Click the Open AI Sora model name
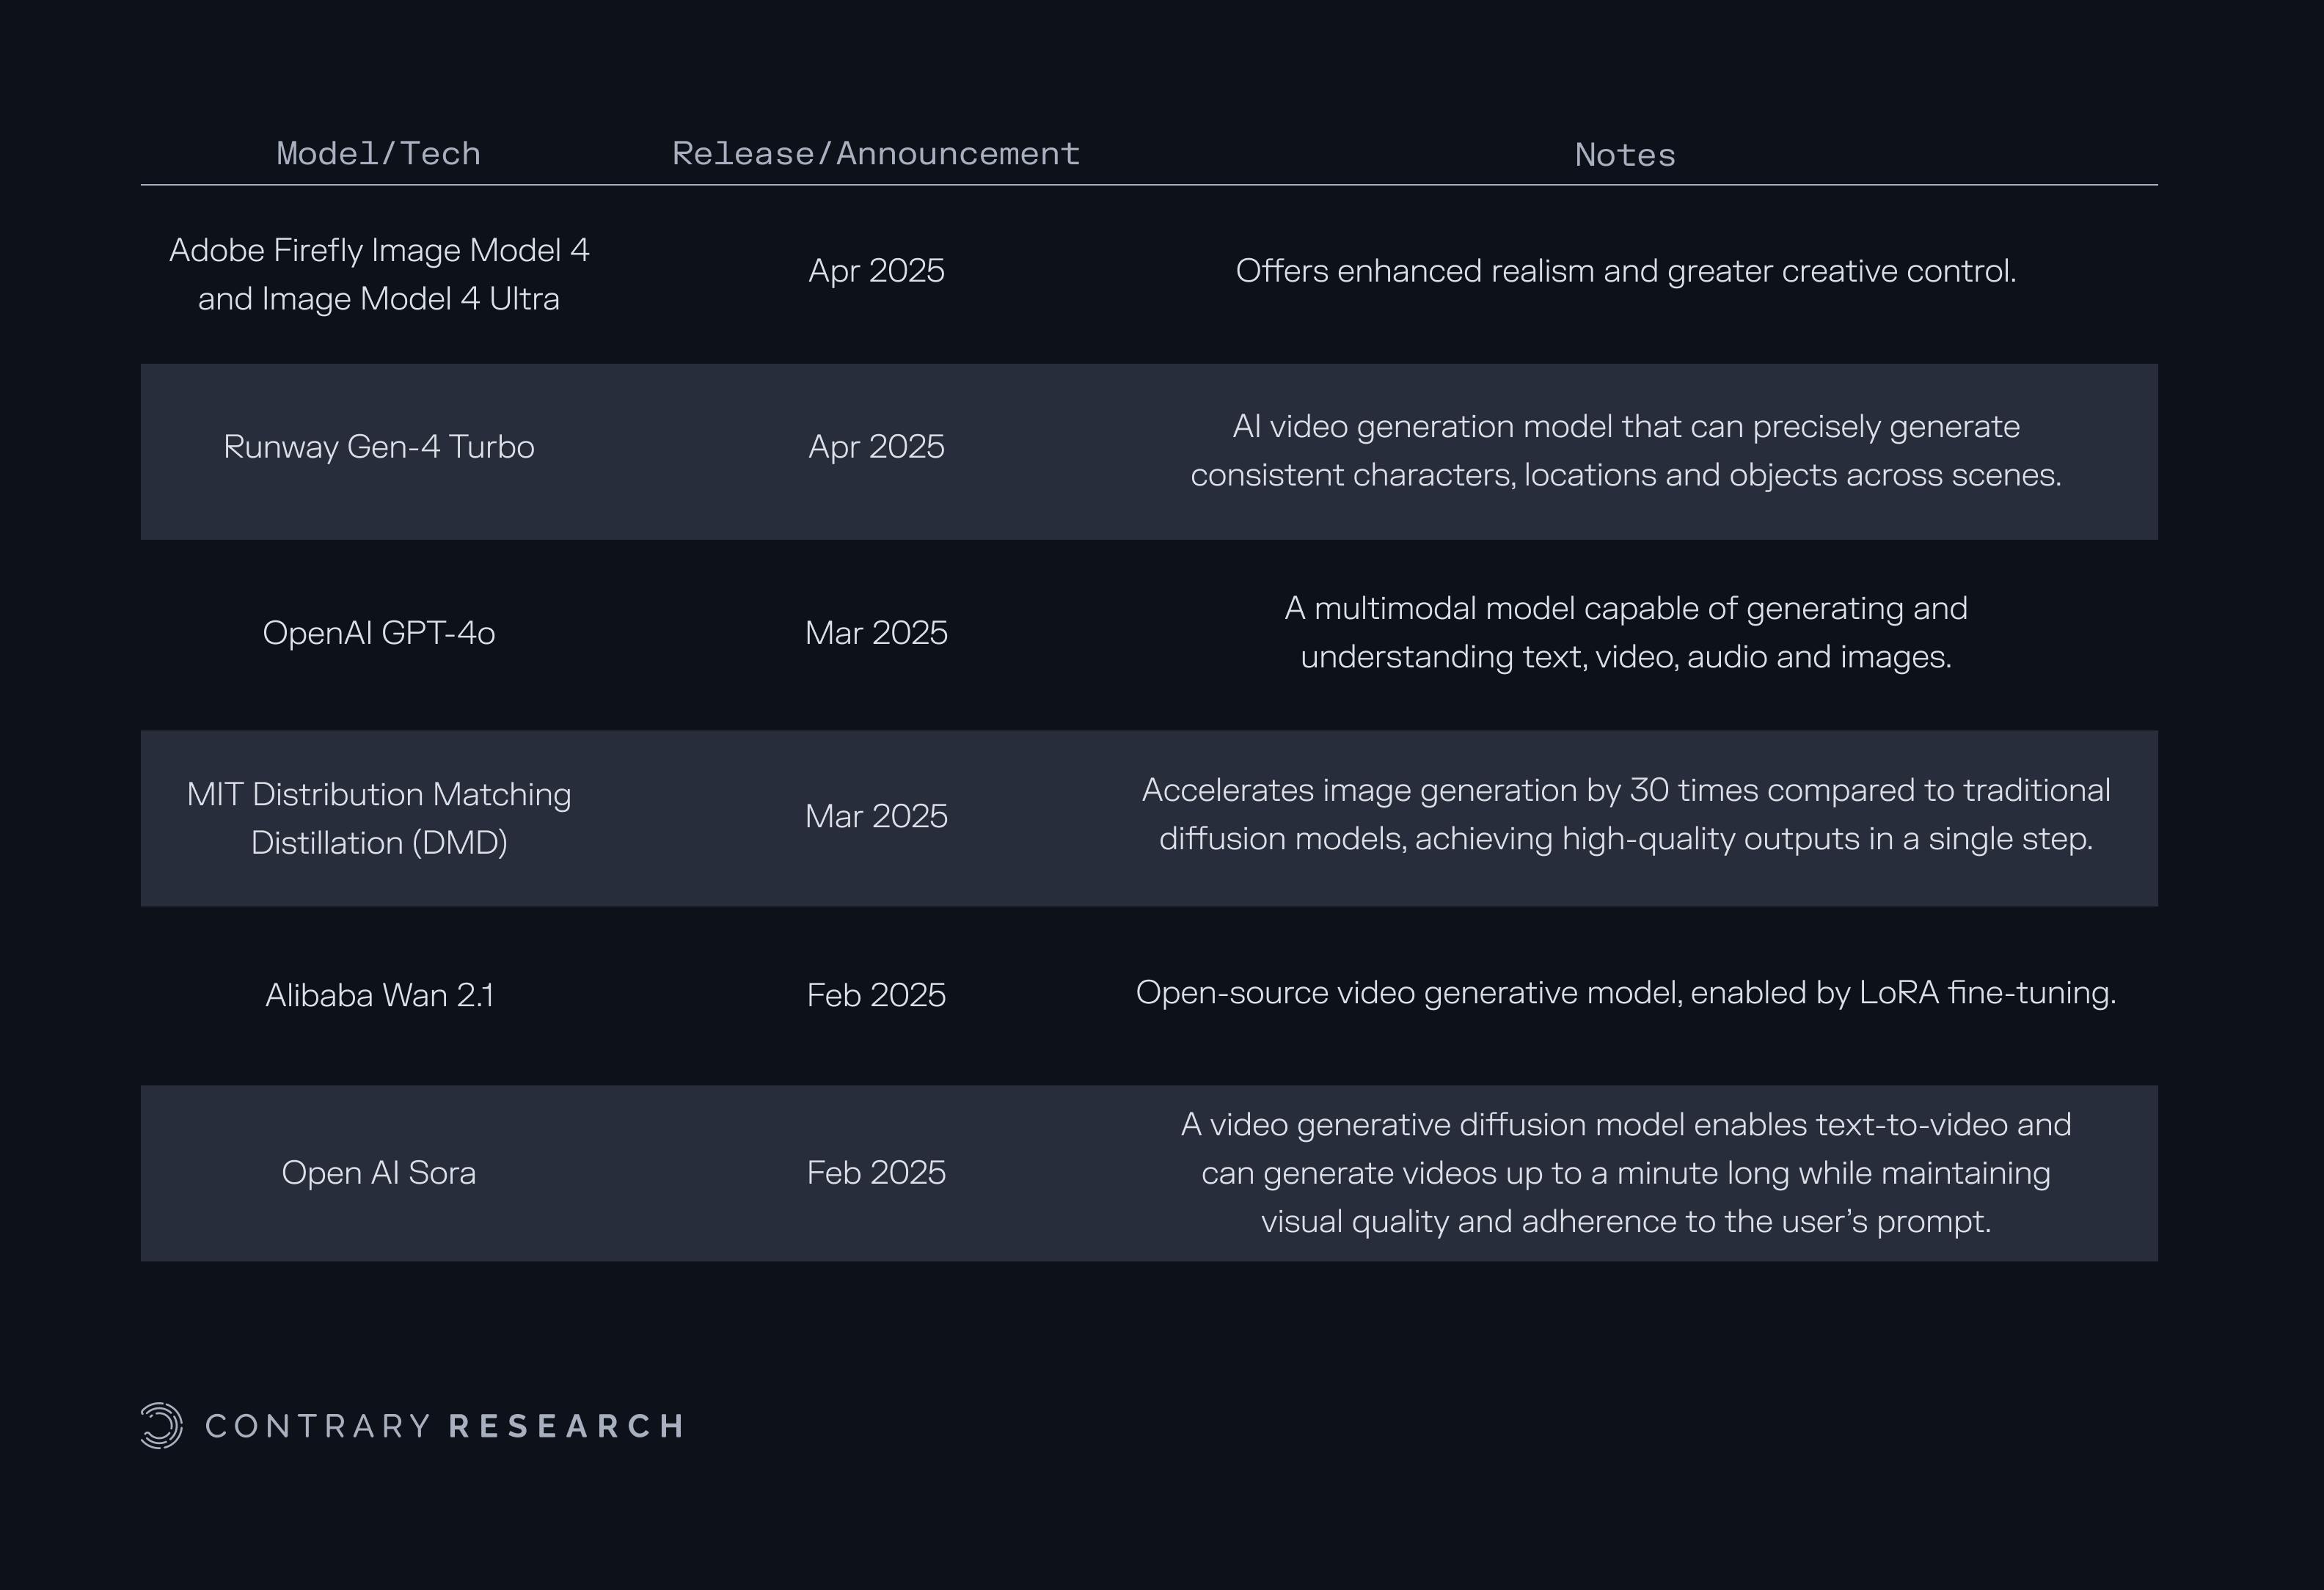2324x1590 pixels. [x=378, y=1172]
